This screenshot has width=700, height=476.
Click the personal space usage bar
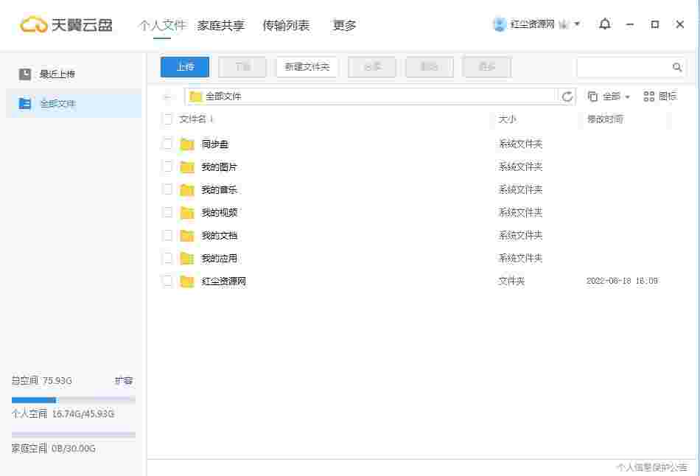tap(70, 399)
